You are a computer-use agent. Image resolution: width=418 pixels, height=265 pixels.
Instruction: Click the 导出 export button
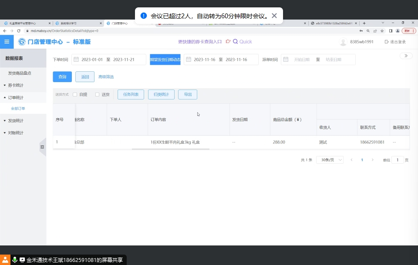[x=188, y=94]
